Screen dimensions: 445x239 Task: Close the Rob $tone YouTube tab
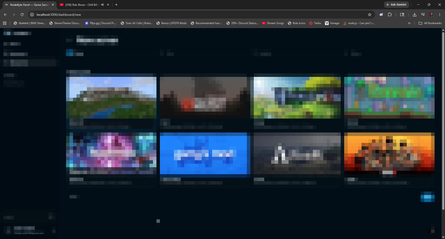pos(109,5)
